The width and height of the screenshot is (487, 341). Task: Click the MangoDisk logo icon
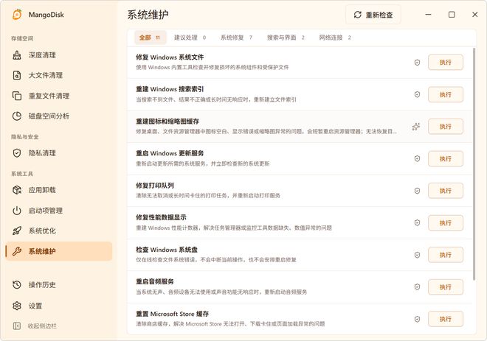[17, 15]
